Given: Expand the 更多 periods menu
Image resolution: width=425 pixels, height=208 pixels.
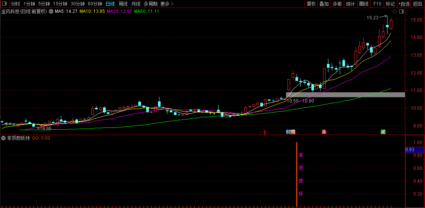Looking at the screenshot, I should click(x=167, y=4).
